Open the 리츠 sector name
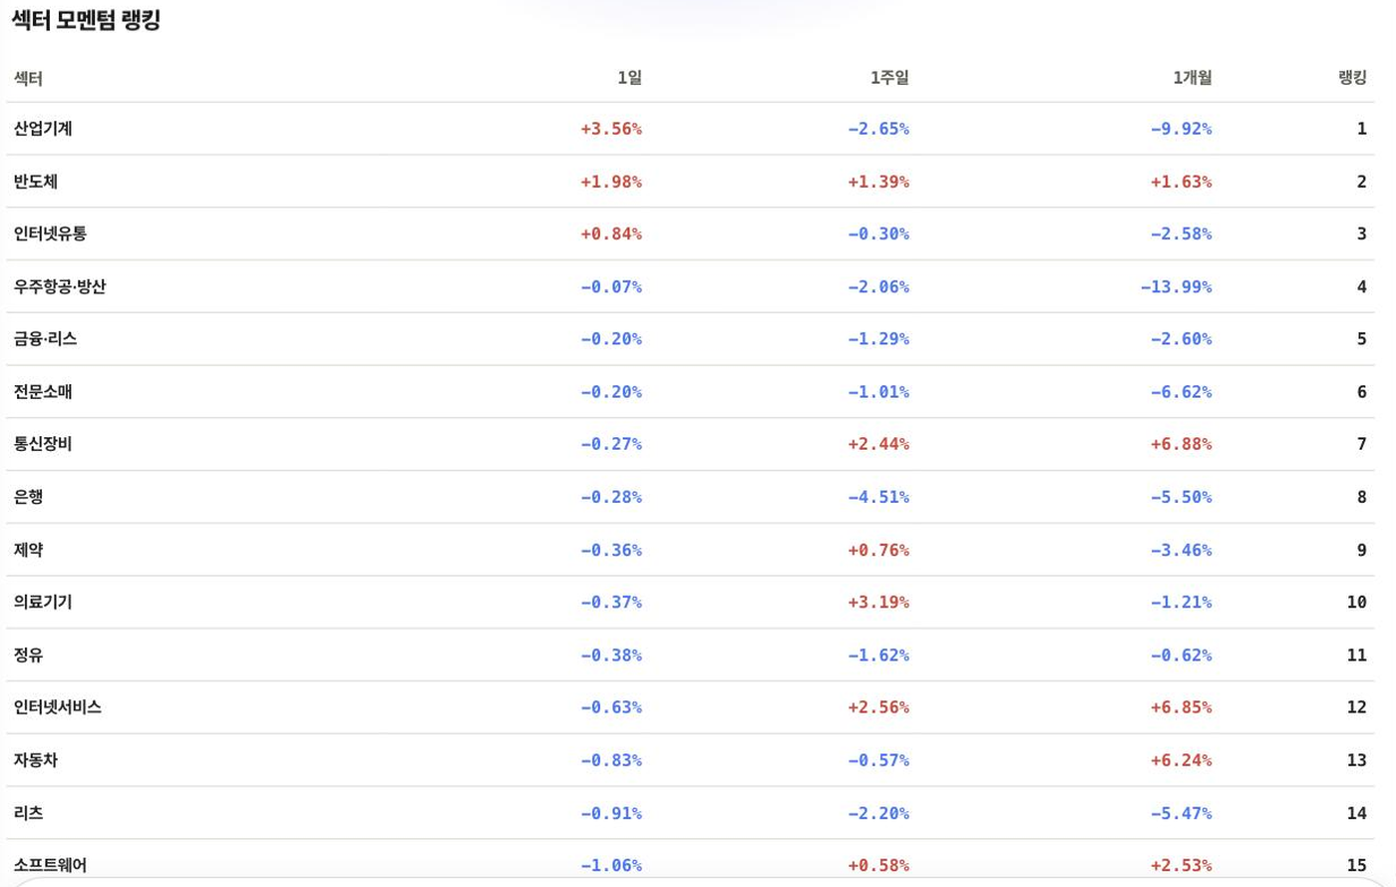1396x887 pixels. pyautogui.click(x=28, y=813)
